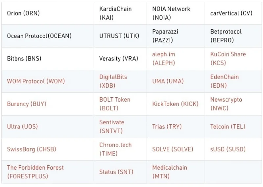Open the WOM Protocol (WOM) link
The height and width of the screenshot is (187, 263).
pyautogui.click(x=36, y=81)
